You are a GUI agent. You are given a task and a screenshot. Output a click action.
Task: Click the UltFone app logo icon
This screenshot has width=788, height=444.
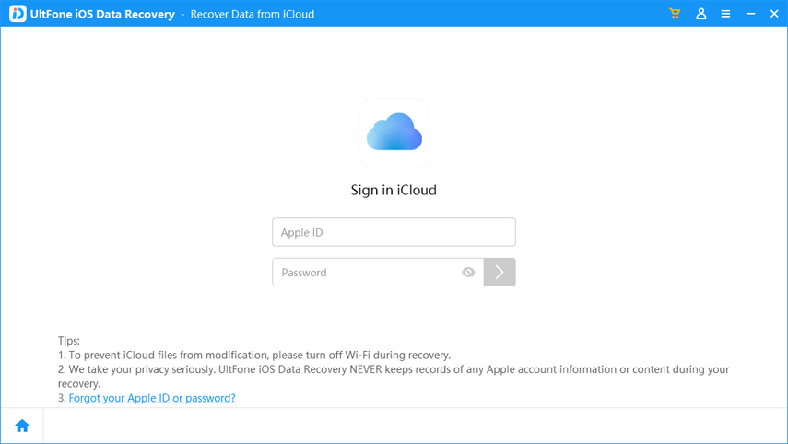click(18, 14)
